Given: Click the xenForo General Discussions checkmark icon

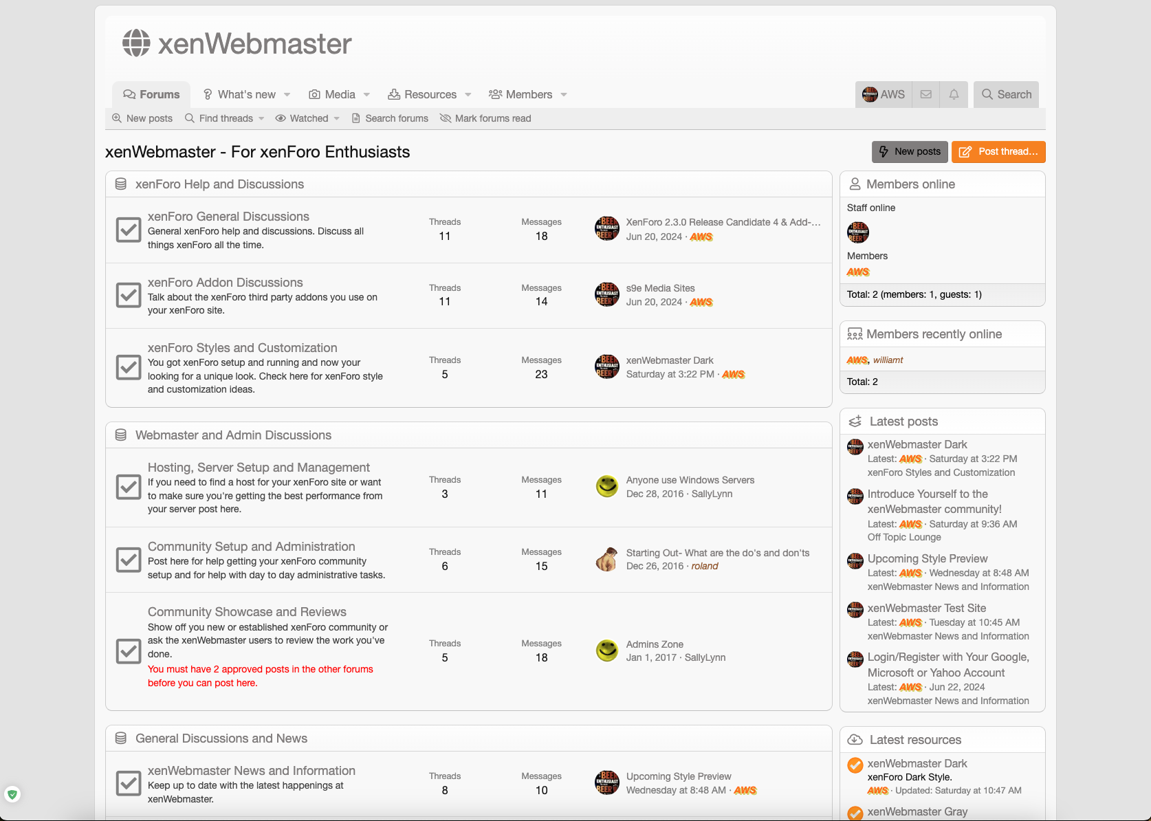Looking at the screenshot, I should 129,230.
